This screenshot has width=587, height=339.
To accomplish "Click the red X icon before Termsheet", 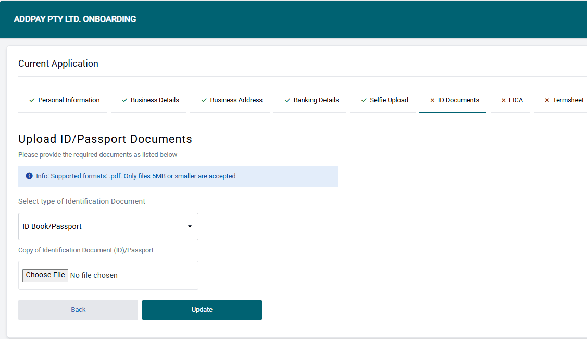I will [547, 100].
